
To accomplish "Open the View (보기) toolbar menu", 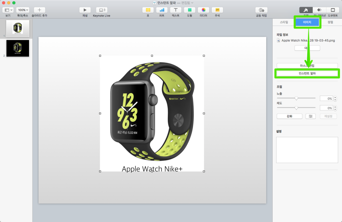I will coord(8,10).
